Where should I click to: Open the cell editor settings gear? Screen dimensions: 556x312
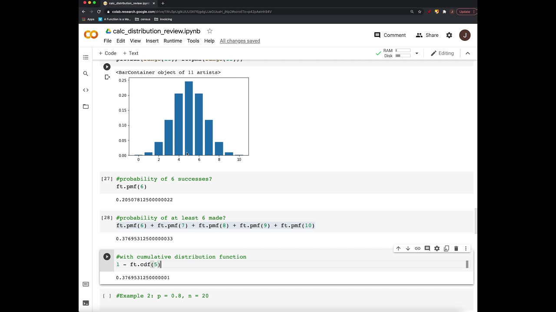pos(437,248)
